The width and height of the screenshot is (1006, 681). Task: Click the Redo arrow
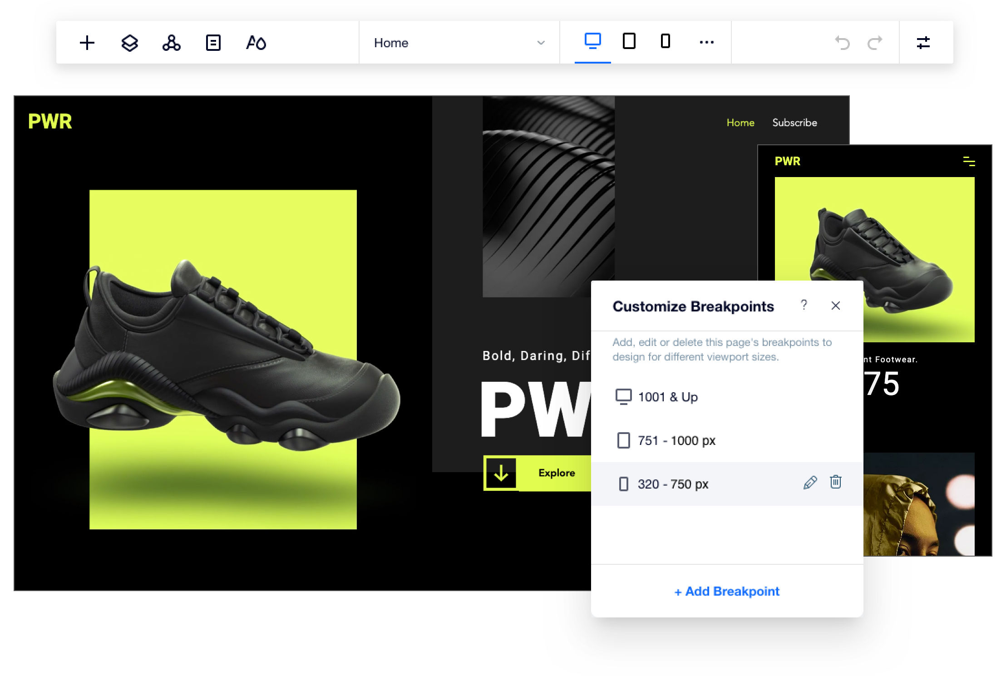[875, 43]
